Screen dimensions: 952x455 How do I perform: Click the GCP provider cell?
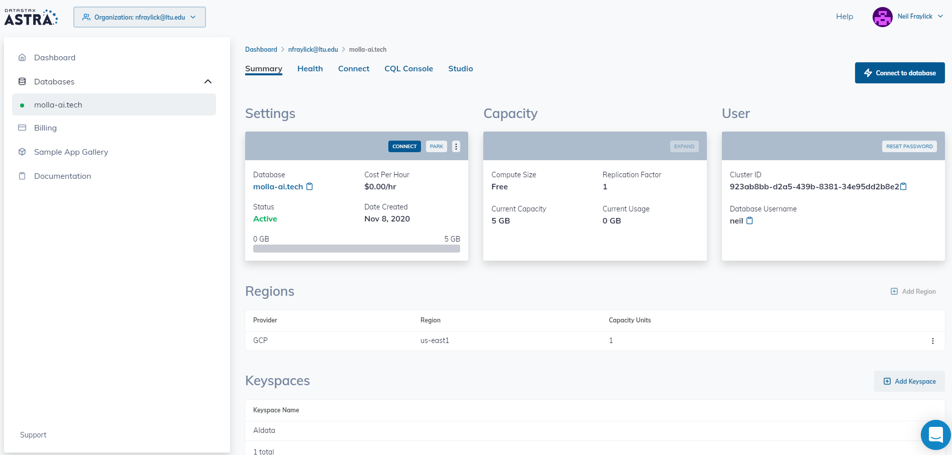pyautogui.click(x=260, y=340)
